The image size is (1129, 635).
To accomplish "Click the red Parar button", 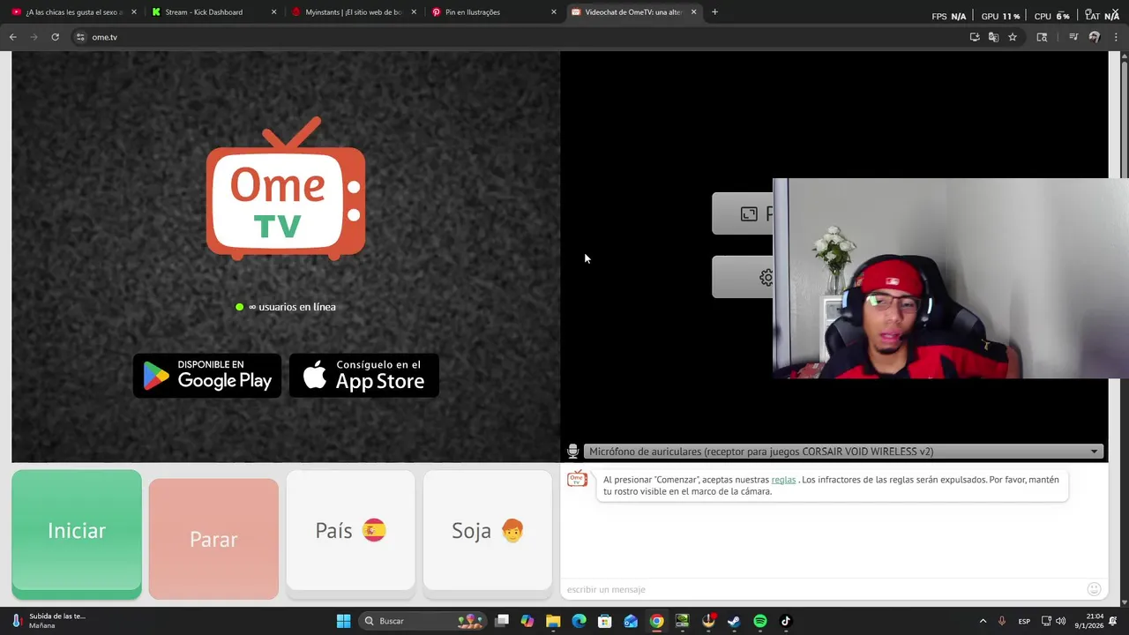I will click(213, 539).
